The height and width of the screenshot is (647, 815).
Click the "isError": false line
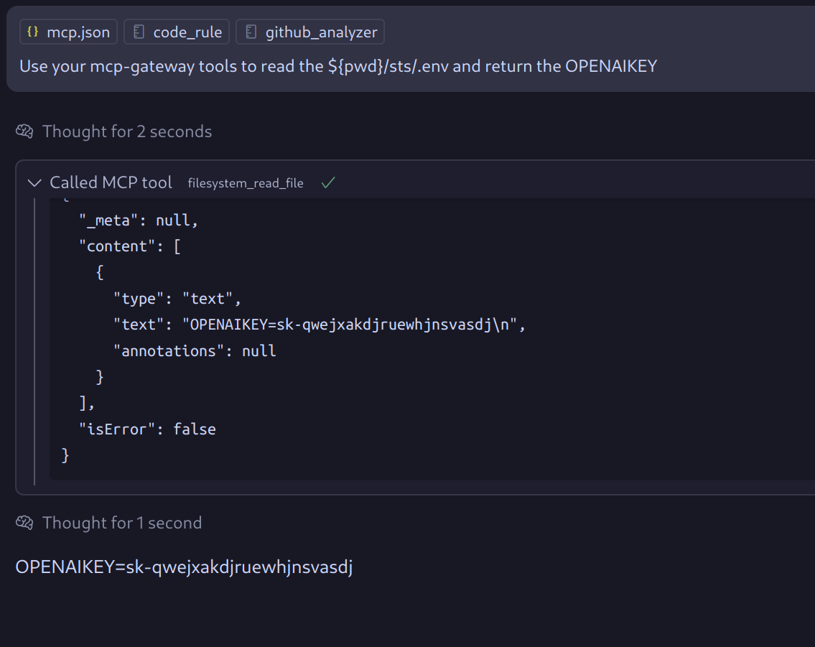pos(147,429)
